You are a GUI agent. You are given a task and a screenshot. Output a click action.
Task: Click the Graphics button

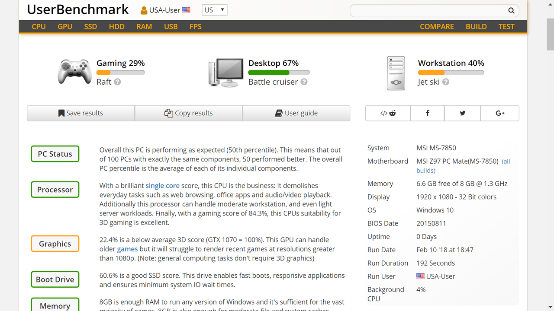point(55,244)
